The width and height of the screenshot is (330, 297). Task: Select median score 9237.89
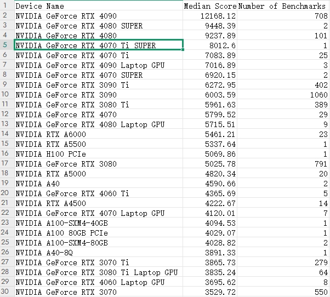(x=210, y=35)
